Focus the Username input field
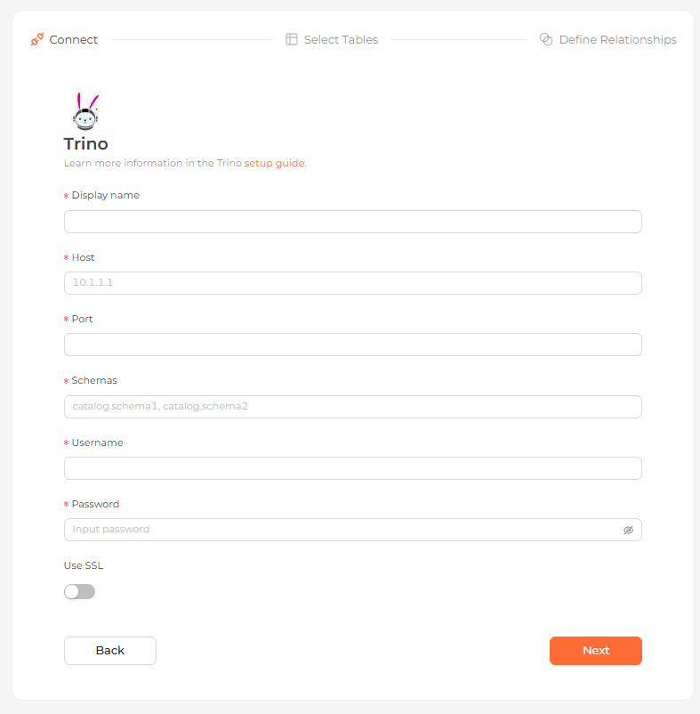The width and height of the screenshot is (700, 714). (353, 468)
